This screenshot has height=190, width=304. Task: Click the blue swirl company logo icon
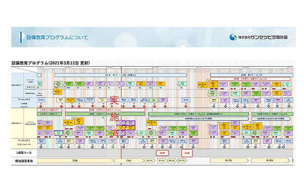[x=233, y=37]
